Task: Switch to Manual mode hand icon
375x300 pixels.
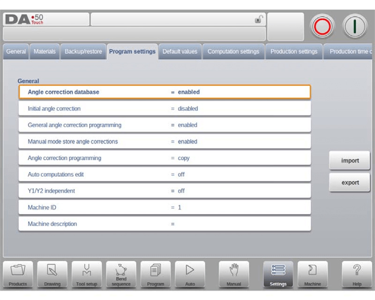Action: pyautogui.click(x=233, y=274)
